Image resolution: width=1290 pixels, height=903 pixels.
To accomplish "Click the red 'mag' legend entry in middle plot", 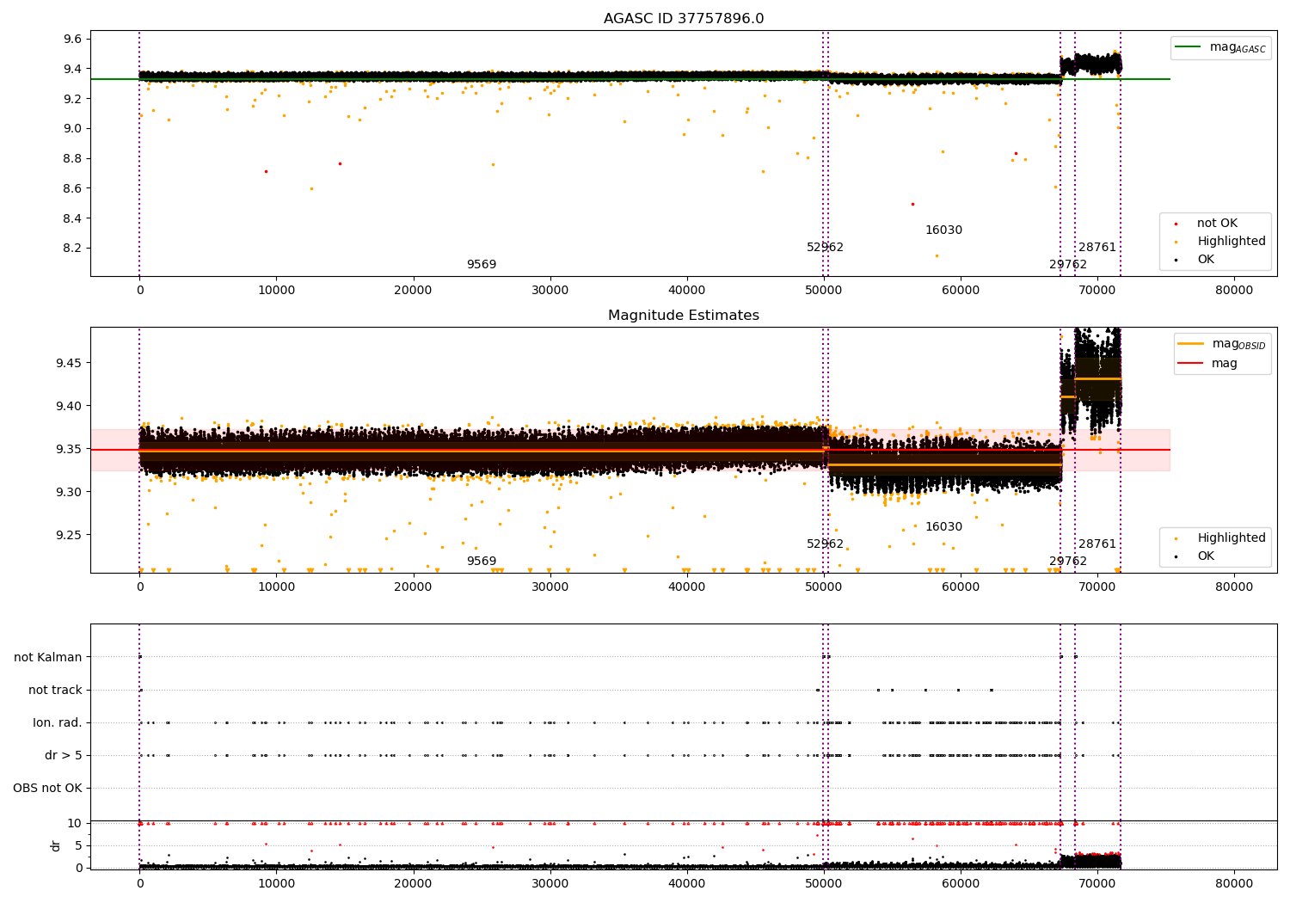I will [1208, 364].
